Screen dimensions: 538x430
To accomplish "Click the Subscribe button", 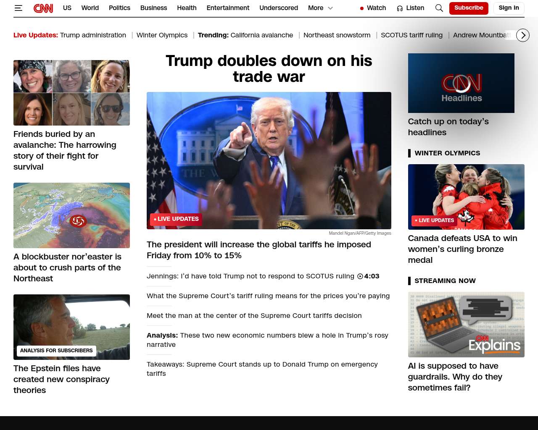I will 469,8.
